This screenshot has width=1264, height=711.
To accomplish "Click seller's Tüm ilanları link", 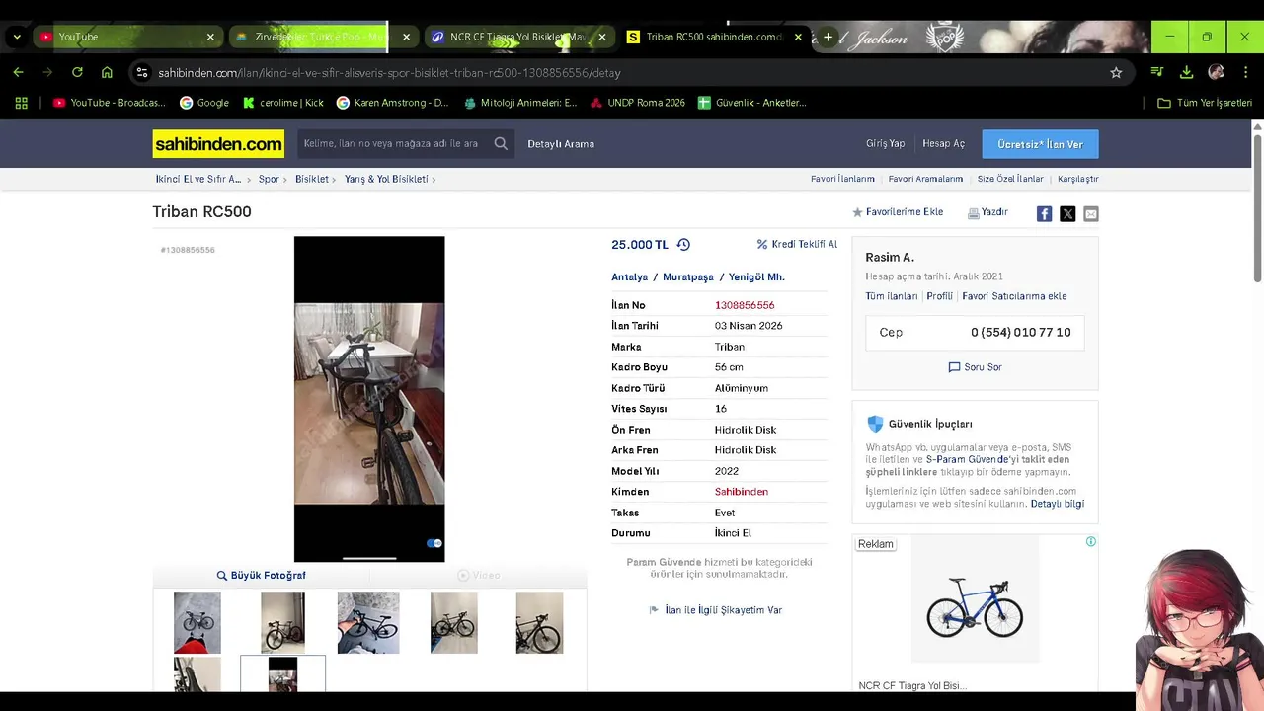I will pos(892,296).
